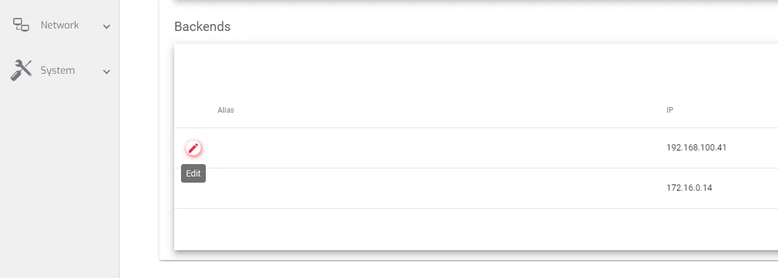Select the 192.168.100.41 IP cell
Image resolution: width=778 pixels, height=278 pixels.
696,148
